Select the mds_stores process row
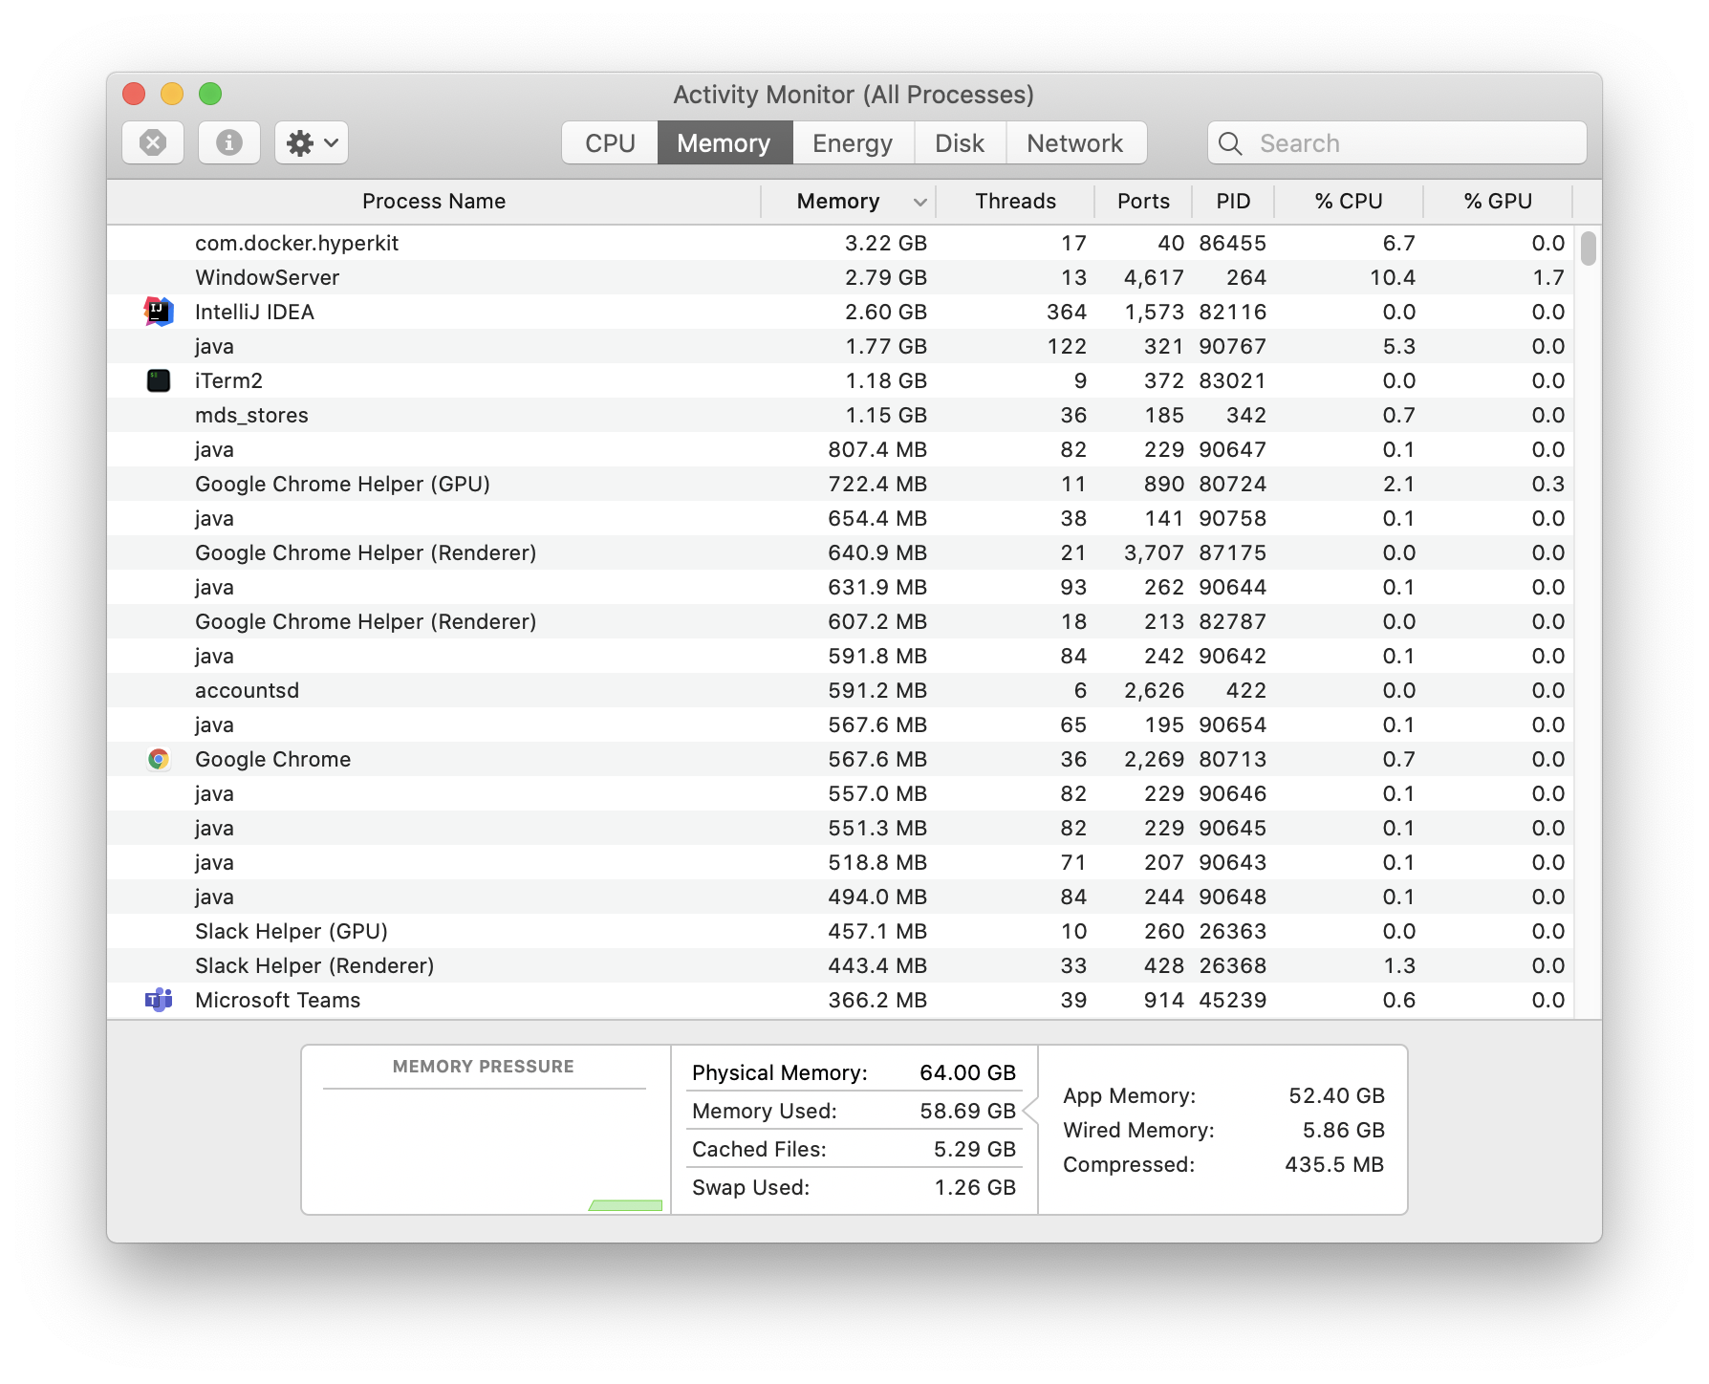 click(x=840, y=415)
